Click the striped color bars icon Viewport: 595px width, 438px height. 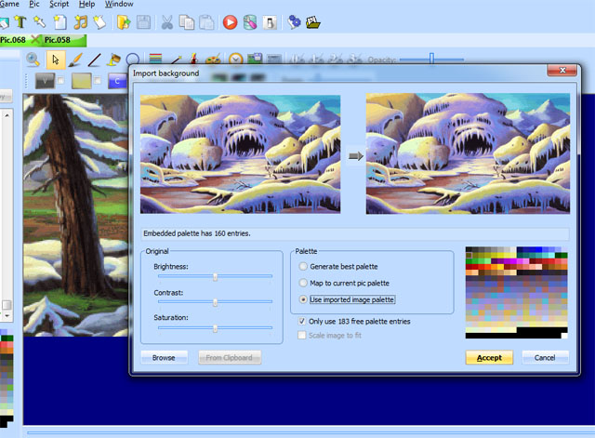(155, 58)
